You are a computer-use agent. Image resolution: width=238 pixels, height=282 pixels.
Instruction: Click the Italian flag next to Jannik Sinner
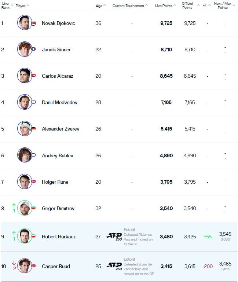(34, 49)
